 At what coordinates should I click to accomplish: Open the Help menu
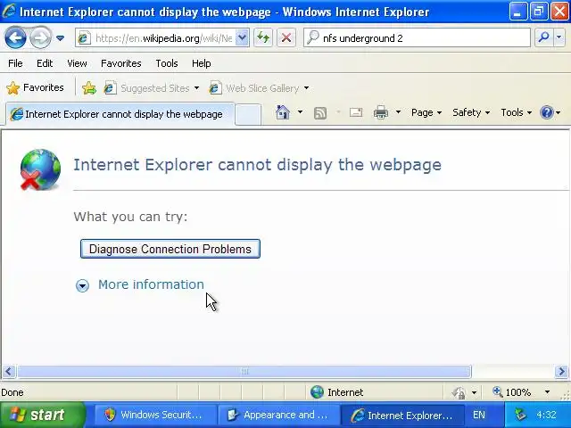(202, 63)
